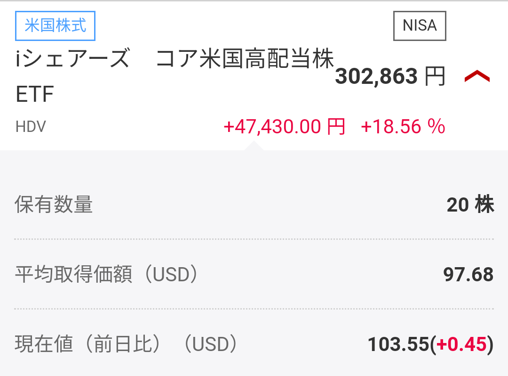Select the 平均取得価額(USD) row label
The height and width of the screenshot is (376, 508).
(x=106, y=275)
